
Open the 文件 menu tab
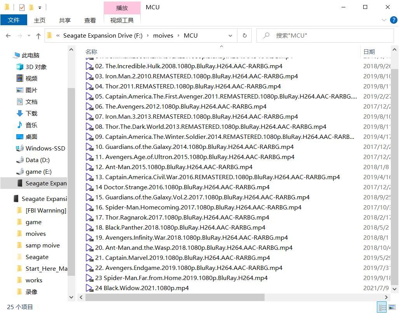click(14, 20)
